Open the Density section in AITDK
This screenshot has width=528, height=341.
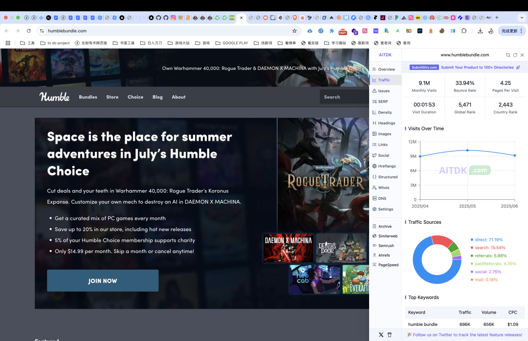click(382, 112)
